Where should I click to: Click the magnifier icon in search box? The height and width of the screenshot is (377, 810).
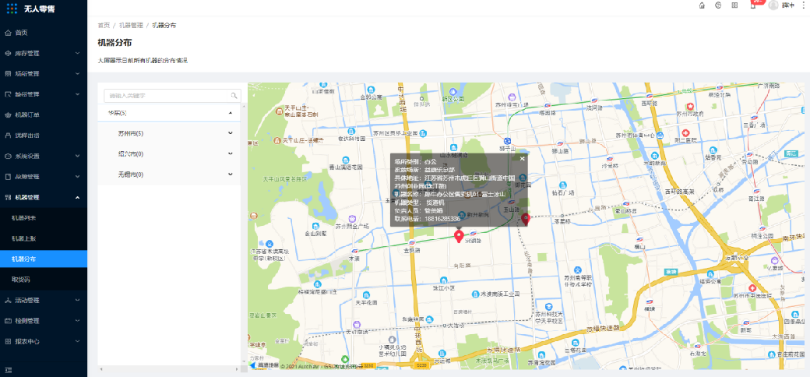click(234, 96)
